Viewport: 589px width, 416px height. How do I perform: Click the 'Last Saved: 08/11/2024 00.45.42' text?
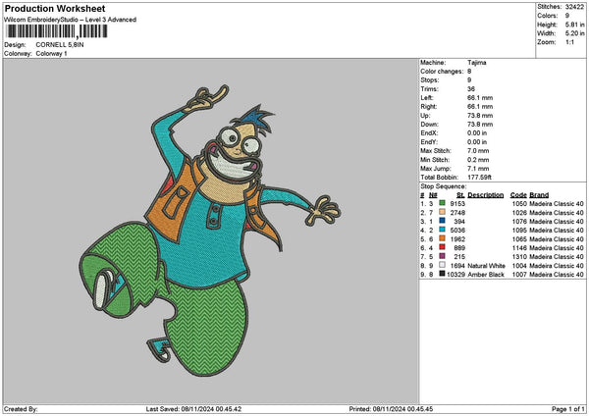pyautogui.click(x=193, y=409)
